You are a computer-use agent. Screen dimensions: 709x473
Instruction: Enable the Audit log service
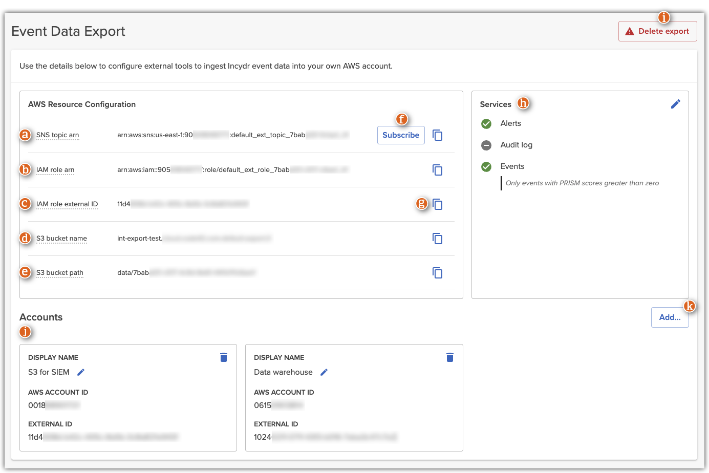[x=486, y=145]
